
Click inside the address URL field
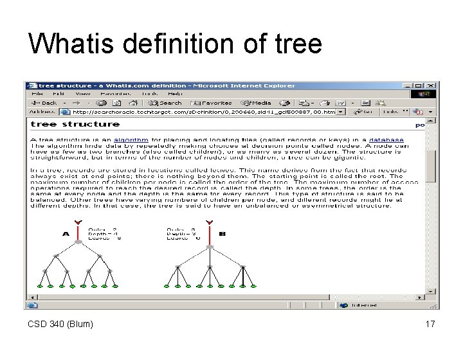[x=204, y=112]
